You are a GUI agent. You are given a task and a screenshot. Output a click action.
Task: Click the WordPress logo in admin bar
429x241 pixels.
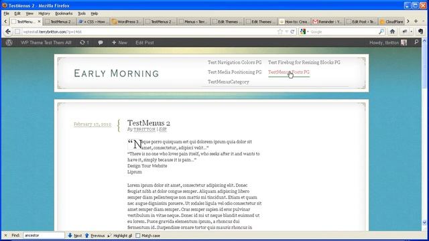(9, 43)
